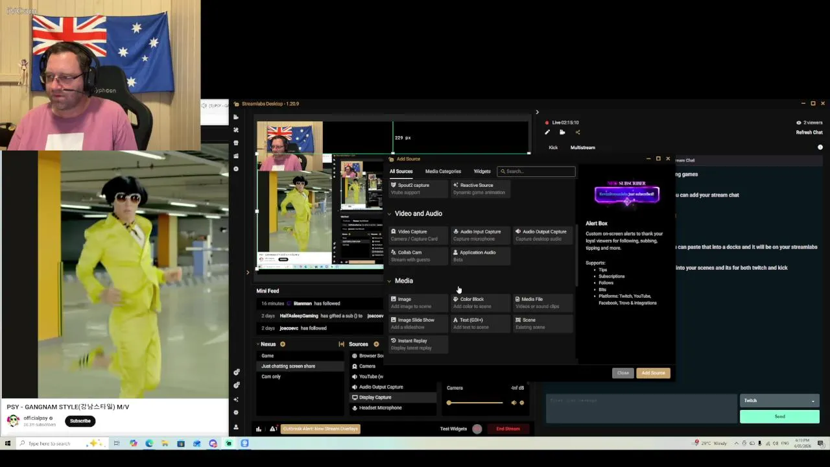The width and height of the screenshot is (830, 467).
Task: Open the Kick chat tab
Action: (553, 148)
